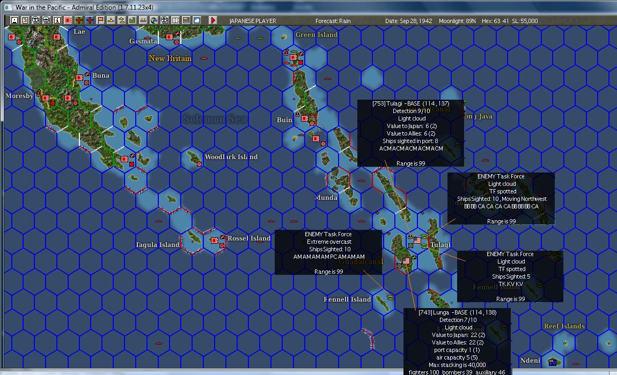Click the 'Rossel Island' map label
Image resolution: width=617 pixels, height=375 pixels.
[x=249, y=238]
